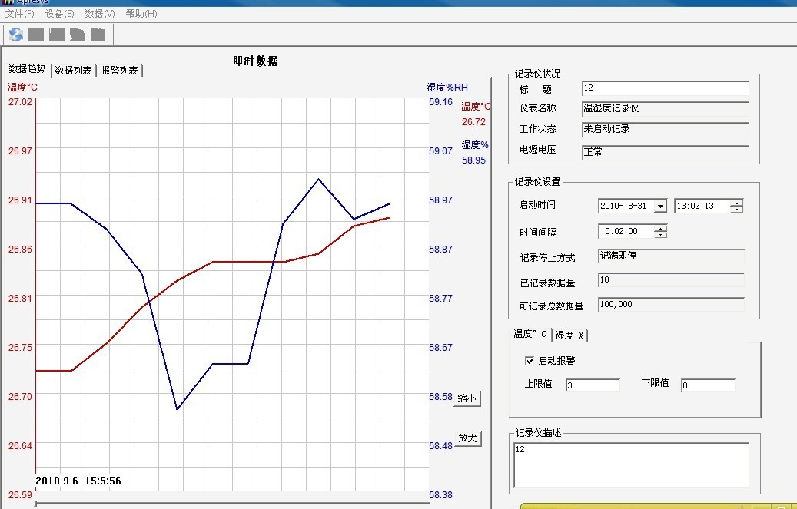Switch to the 数据列表 tab
The width and height of the screenshot is (797, 509).
point(74,71)
